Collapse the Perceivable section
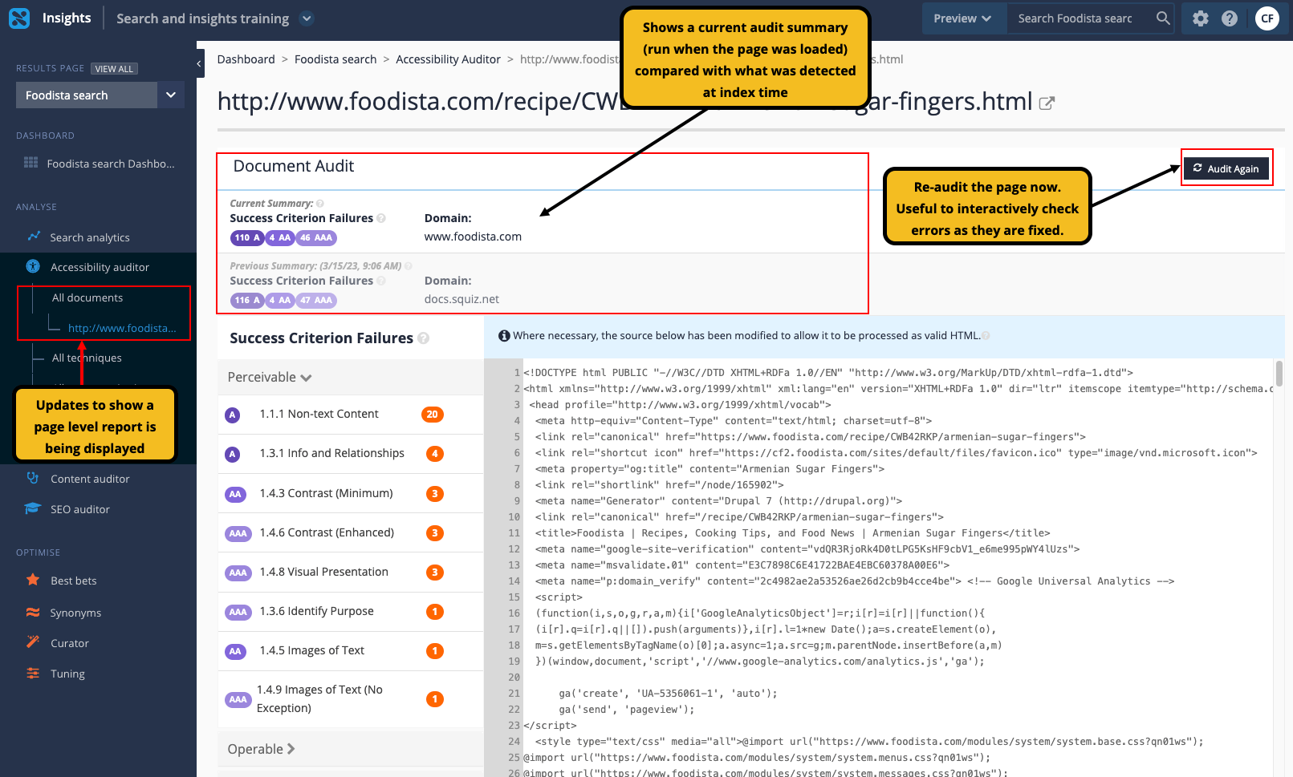 pyautogui.click(x=270, y=377)
